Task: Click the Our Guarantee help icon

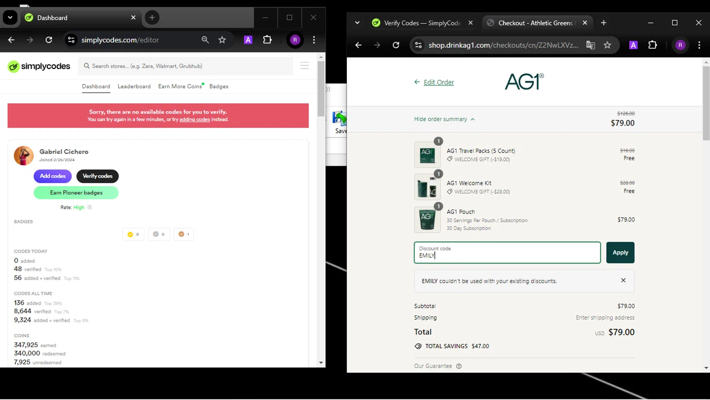Action: 459,366
